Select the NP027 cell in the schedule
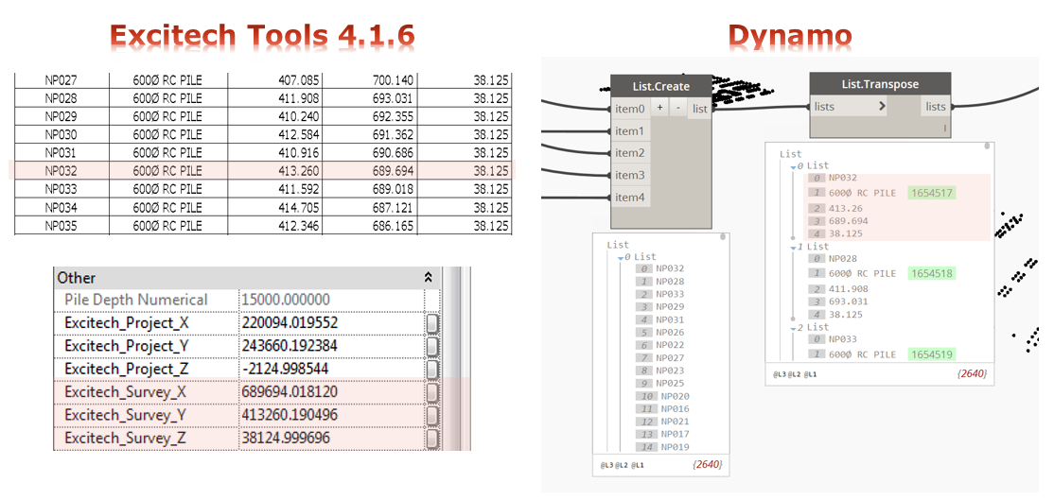The image size is (1054, 500). coord(61,80)
